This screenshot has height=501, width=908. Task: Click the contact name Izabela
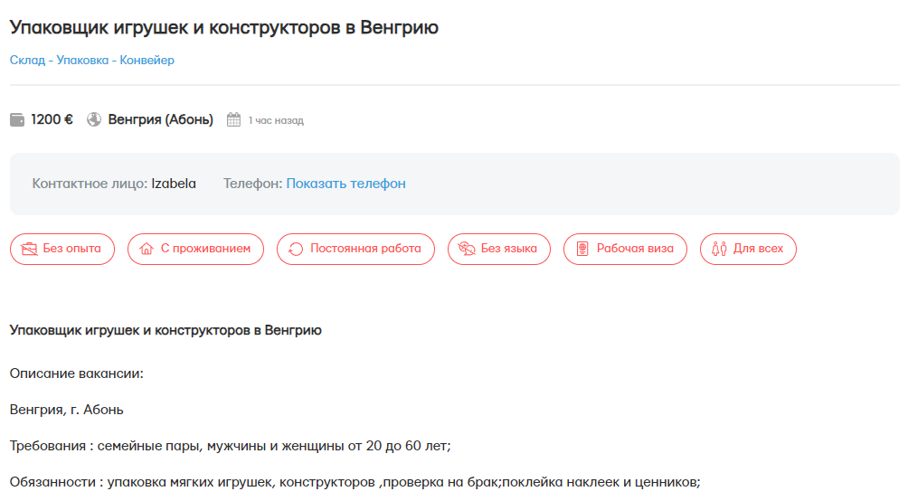tap(174, 184)
